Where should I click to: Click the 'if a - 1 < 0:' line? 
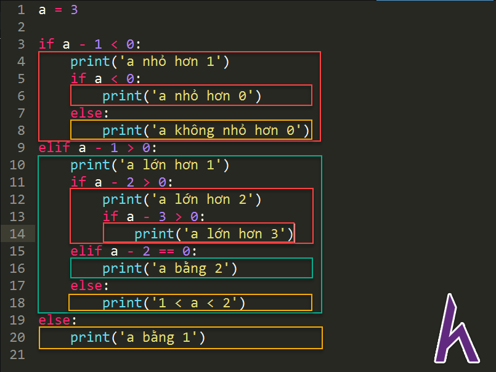(x=89, y=44)
